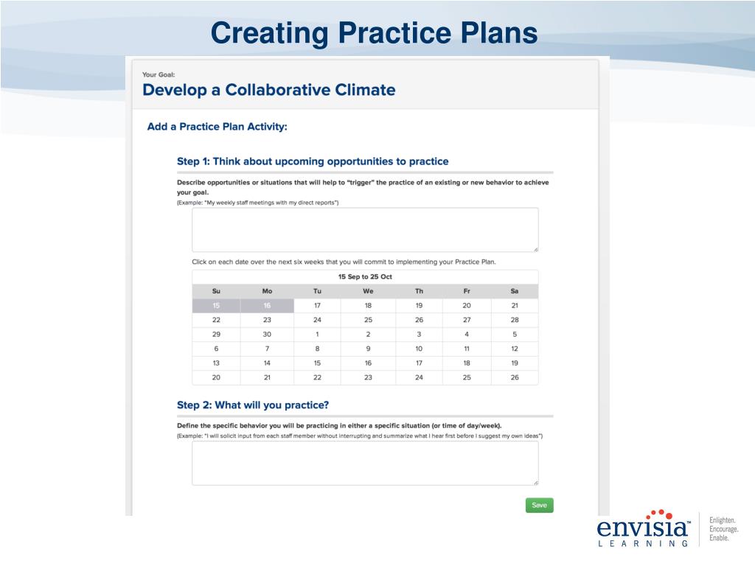The image size is (755, 566).
Task: Deselect highlighted date 15 in the first calendar row
Action: pyautogui.click(x=216, y=306)
